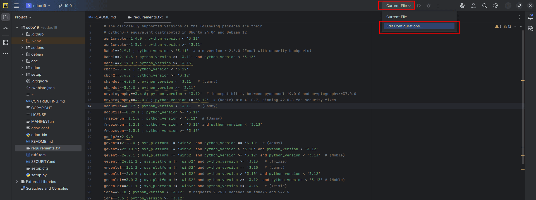Click the PyCharm logo icon
536x200 pixels.
pos(5,6)
